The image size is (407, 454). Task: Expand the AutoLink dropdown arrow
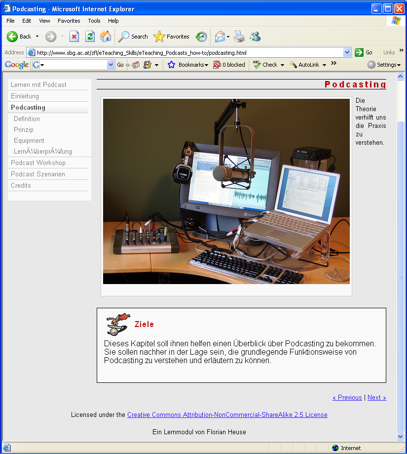tap(324, 65)
